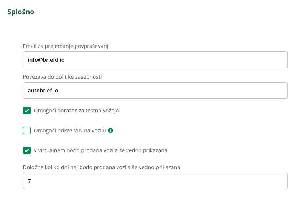This screenshot has width=306, height=203.
Task: Click the 'Omogoči obrazec za testno vožnjo' label
Action: pos(76,111)
